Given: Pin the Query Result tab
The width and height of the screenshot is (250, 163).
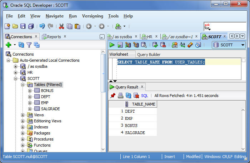Looking at the screenshot, I should pos(113,96).
